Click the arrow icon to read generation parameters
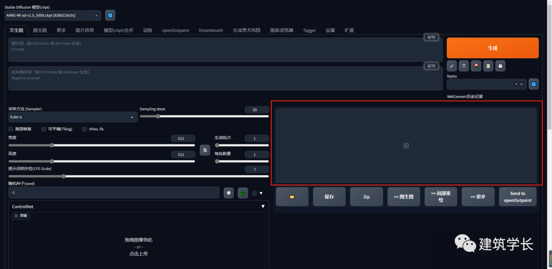The image size is (552, 269). tap(452, 66)
